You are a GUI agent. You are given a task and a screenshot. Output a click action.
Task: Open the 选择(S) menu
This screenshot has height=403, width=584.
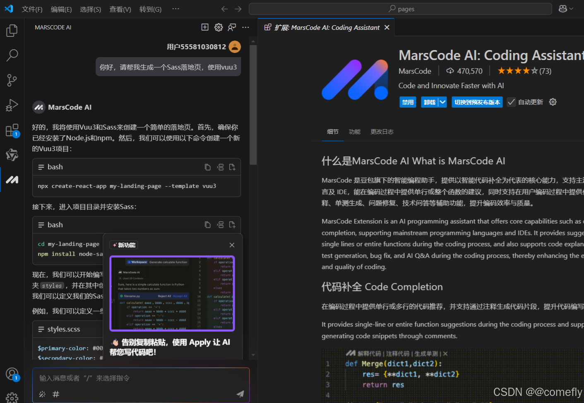[x=90, y=9]
